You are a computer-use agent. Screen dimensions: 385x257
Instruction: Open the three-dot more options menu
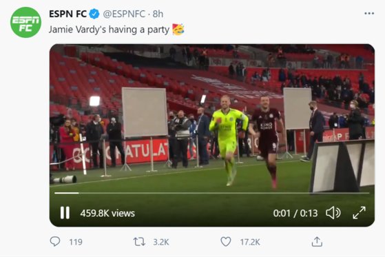click(x=369, y=14)
